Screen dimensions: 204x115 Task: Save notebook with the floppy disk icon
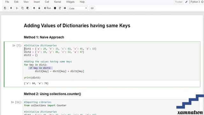tap(5, 8)
